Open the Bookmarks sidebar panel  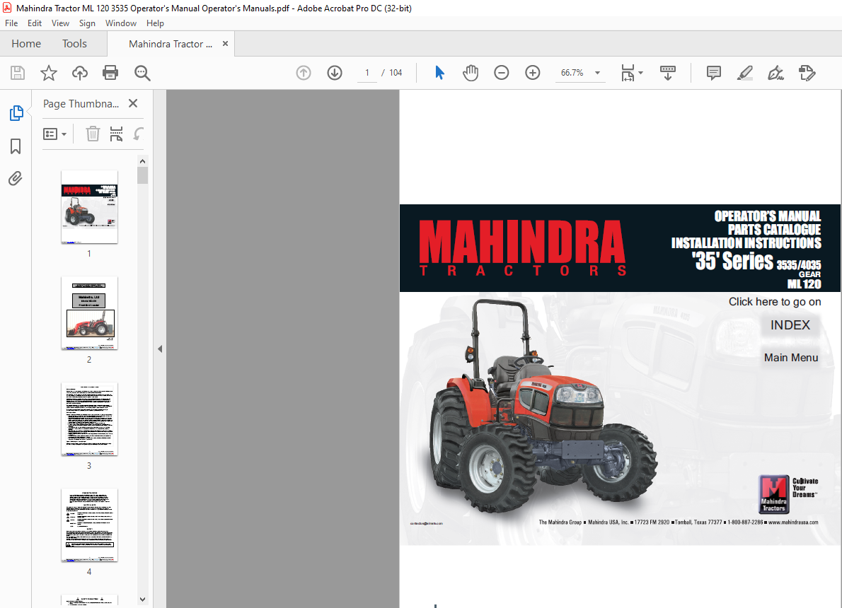coord(16,146)
